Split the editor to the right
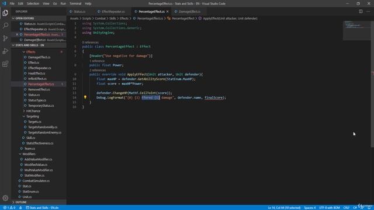 click(x=361, y=12)
